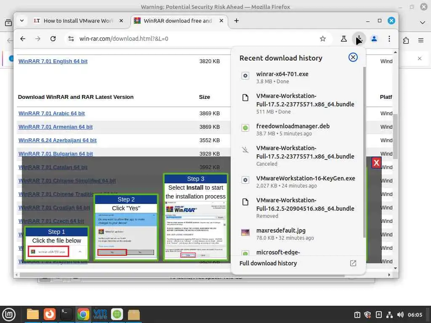The width and height of the screenshot is (431, 323).
Task: Click the download history panel scrollbar
Action: pyautogui.click(x=364, y=152)
